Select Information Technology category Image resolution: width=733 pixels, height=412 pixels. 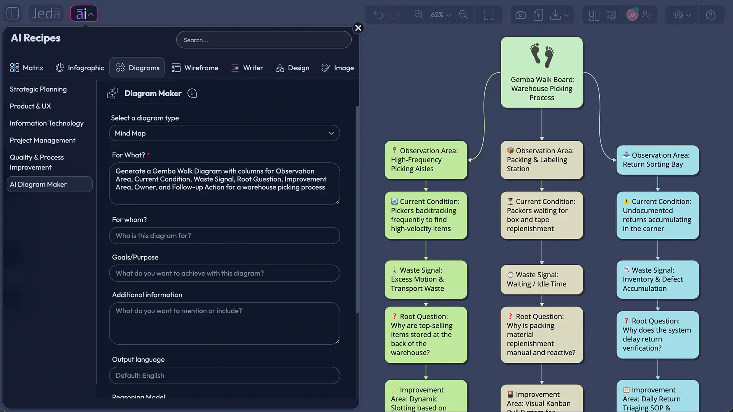coord(47,123)
